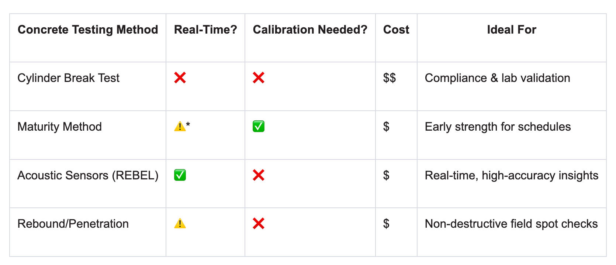Screen dimensions: 616x265
Task: Select the Acoustic Sensors (REBEL) label
Action: tap(88, 175)
